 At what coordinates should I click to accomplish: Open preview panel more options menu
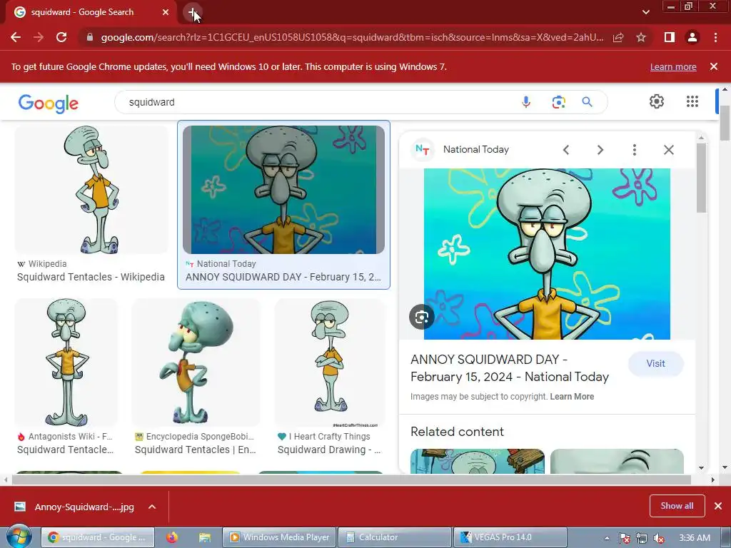(x=634, y=150)
